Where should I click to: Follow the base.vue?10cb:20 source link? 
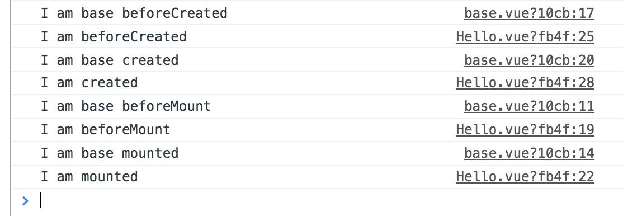click(529, 60)
